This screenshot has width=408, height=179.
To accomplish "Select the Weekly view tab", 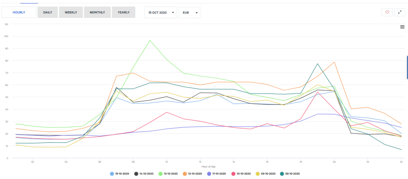I will pyautogui.click(x=71, y=12).
